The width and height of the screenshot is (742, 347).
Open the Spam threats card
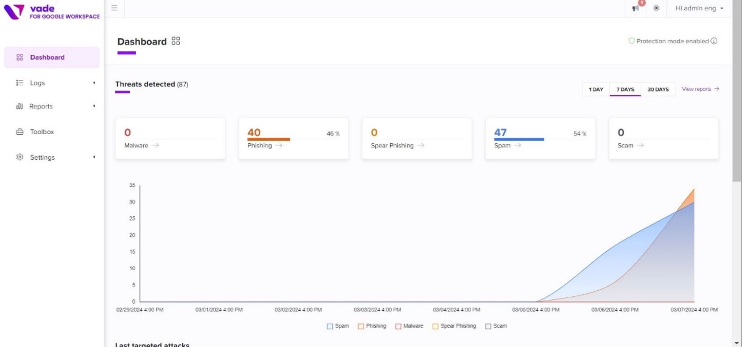coord(540,138)
